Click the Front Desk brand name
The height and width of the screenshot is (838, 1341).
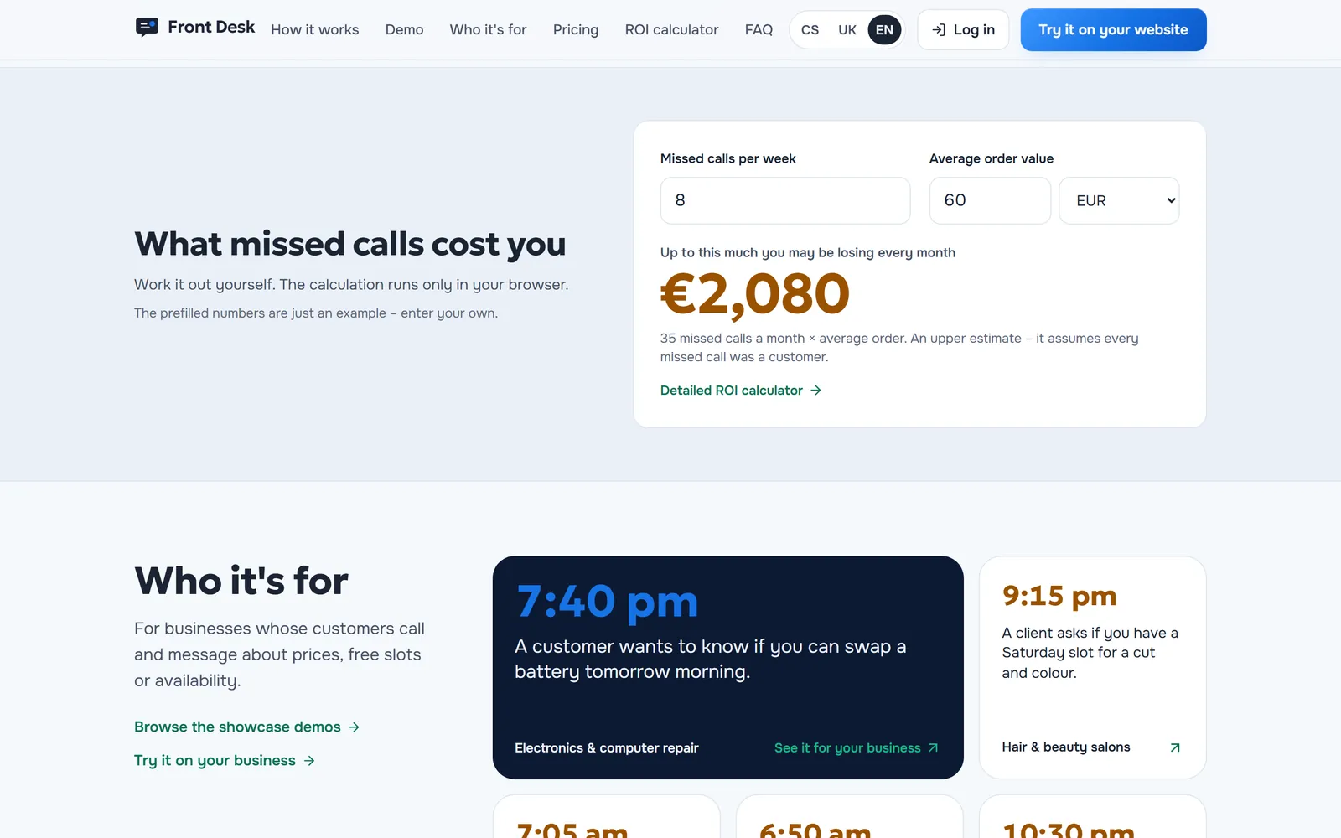(211, 28)
